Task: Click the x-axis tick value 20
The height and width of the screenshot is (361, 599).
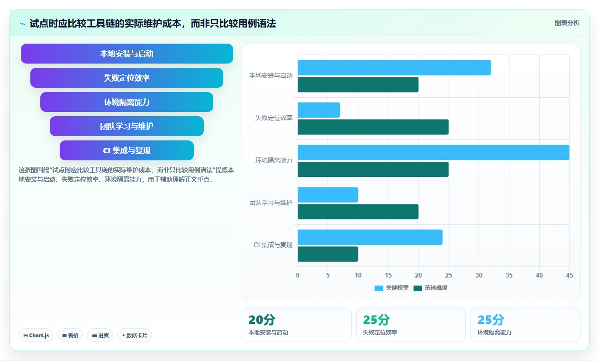Action: click(x=418, y=275)
